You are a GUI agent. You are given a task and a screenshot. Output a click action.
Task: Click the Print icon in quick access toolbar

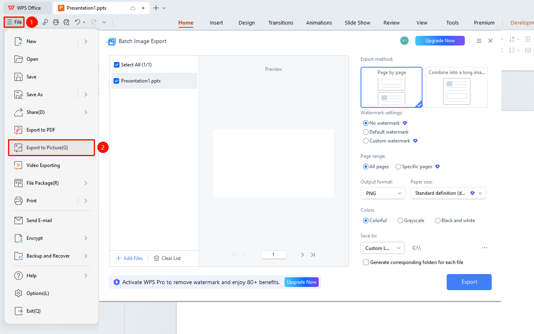56,22
